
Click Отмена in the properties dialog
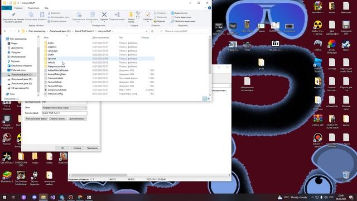click(77, 148)
